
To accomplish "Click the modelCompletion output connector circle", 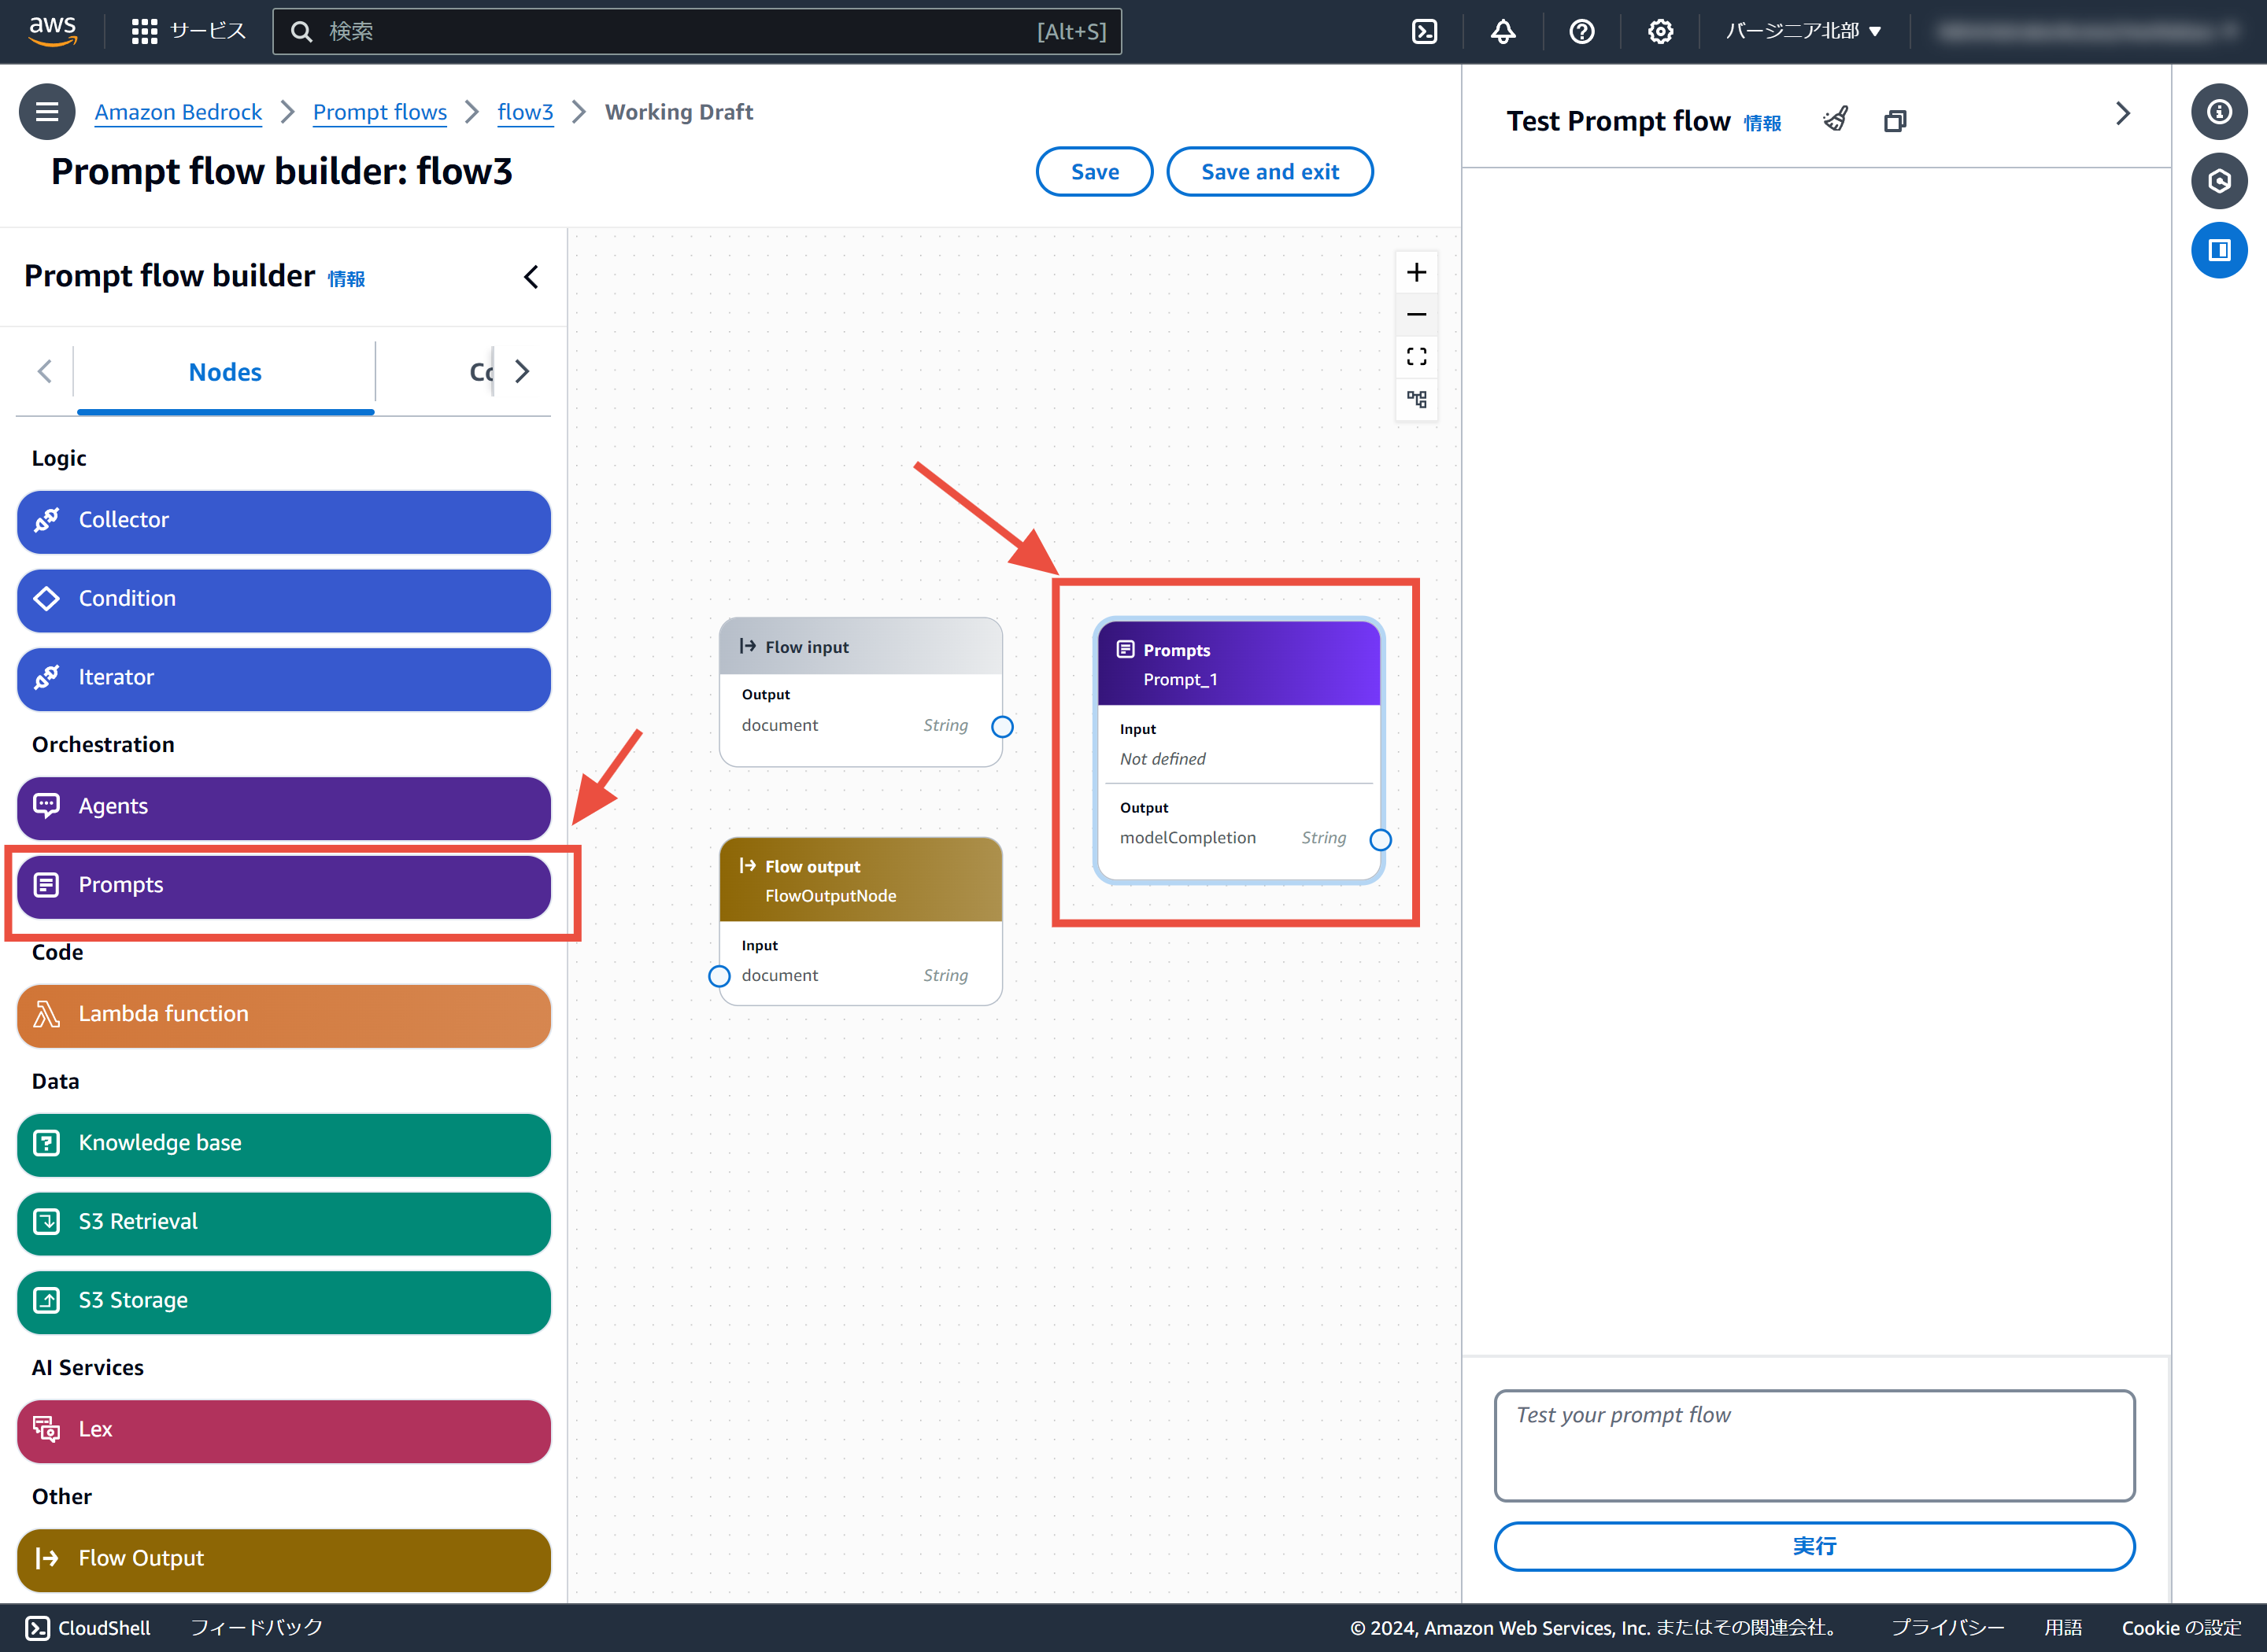I will pyautogui.click(x=1380, y=840).
